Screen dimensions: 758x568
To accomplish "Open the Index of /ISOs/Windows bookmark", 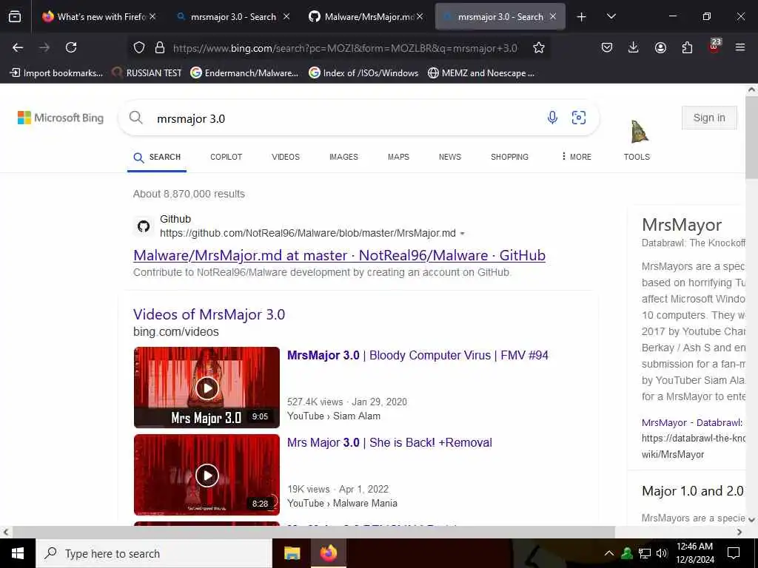I will 363,73.
